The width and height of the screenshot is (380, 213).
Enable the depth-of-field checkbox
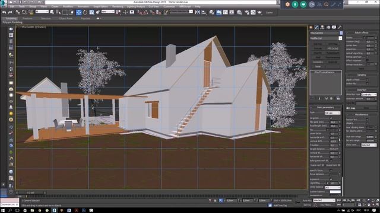pyautogui.click(x=367, y=80)
